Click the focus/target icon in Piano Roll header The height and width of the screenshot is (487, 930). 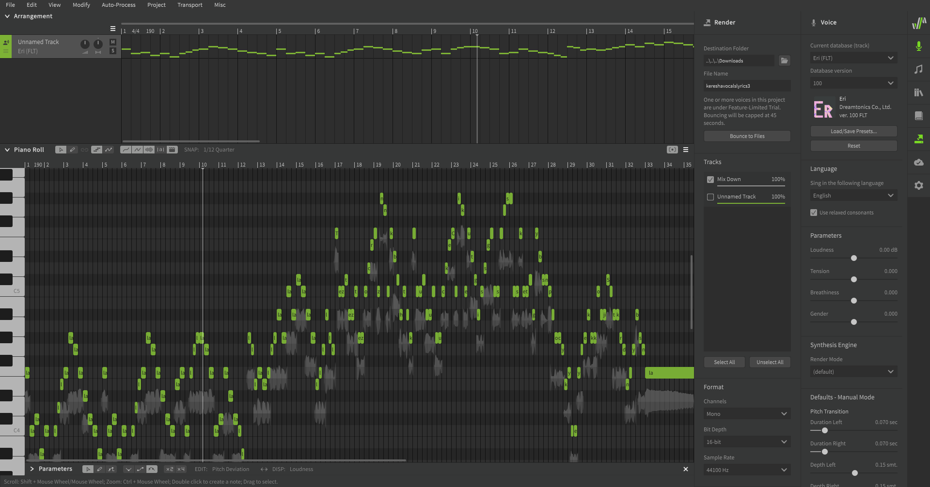coord(672,150)
